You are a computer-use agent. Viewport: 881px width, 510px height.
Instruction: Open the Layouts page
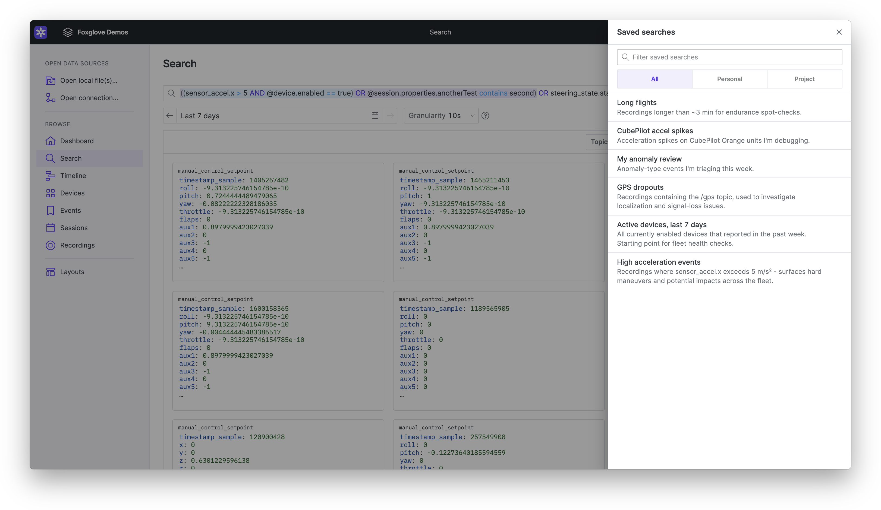click(x=90, y=272)
